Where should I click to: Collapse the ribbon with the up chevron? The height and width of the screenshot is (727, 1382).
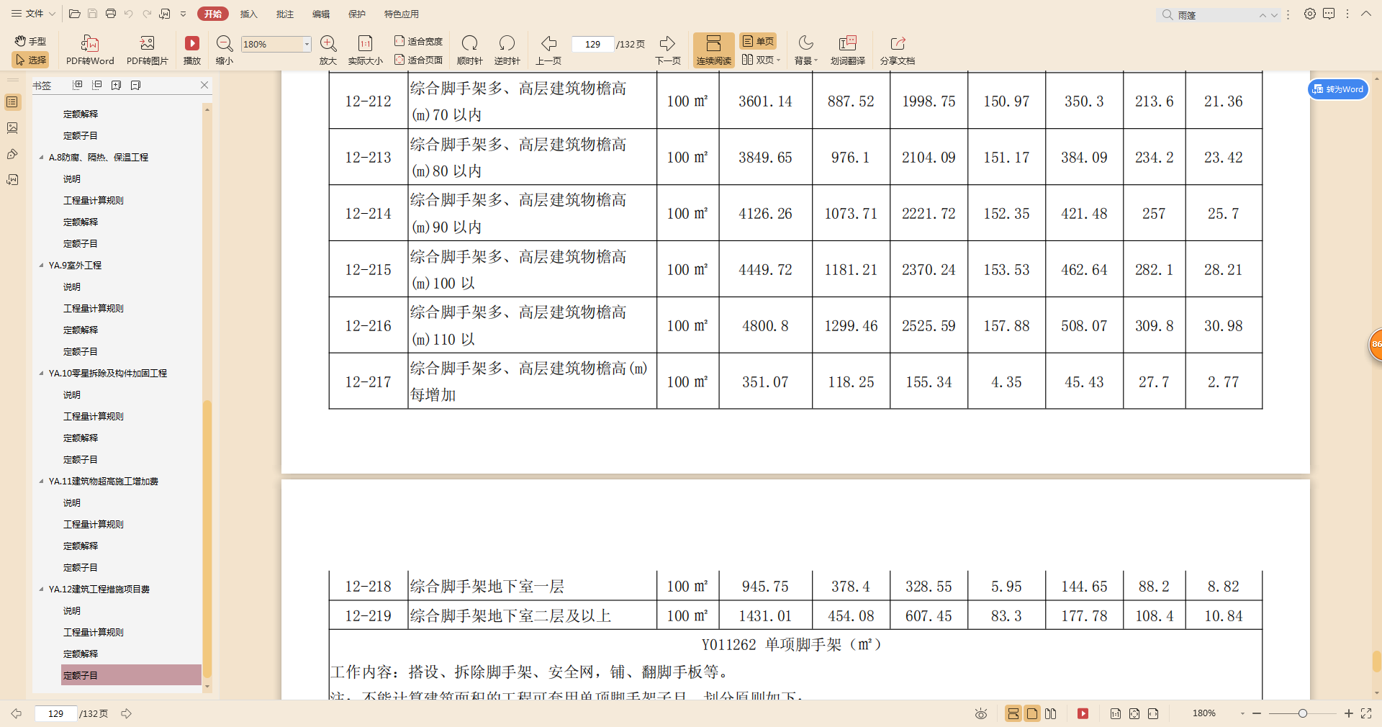pyautogui.click(x=1365, y=14)
